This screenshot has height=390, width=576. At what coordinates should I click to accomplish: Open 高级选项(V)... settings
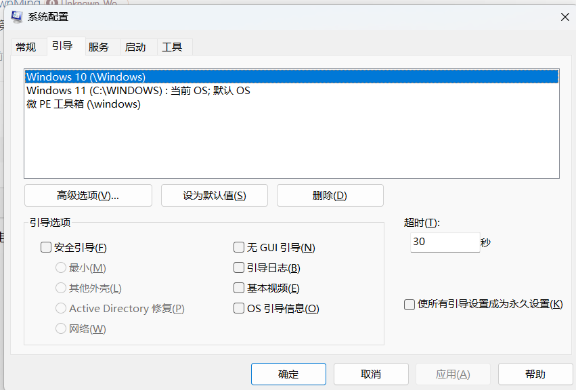click(x=88, y=196)
